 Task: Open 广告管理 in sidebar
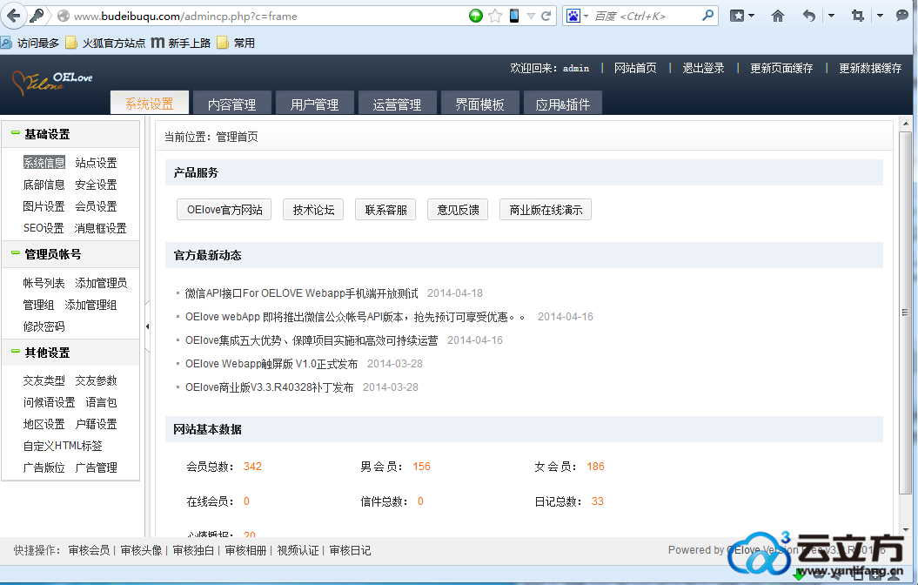(96, 467)
